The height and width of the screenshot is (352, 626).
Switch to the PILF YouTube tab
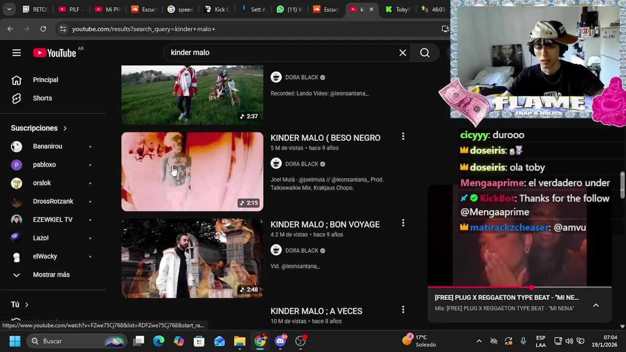[71, 9]
